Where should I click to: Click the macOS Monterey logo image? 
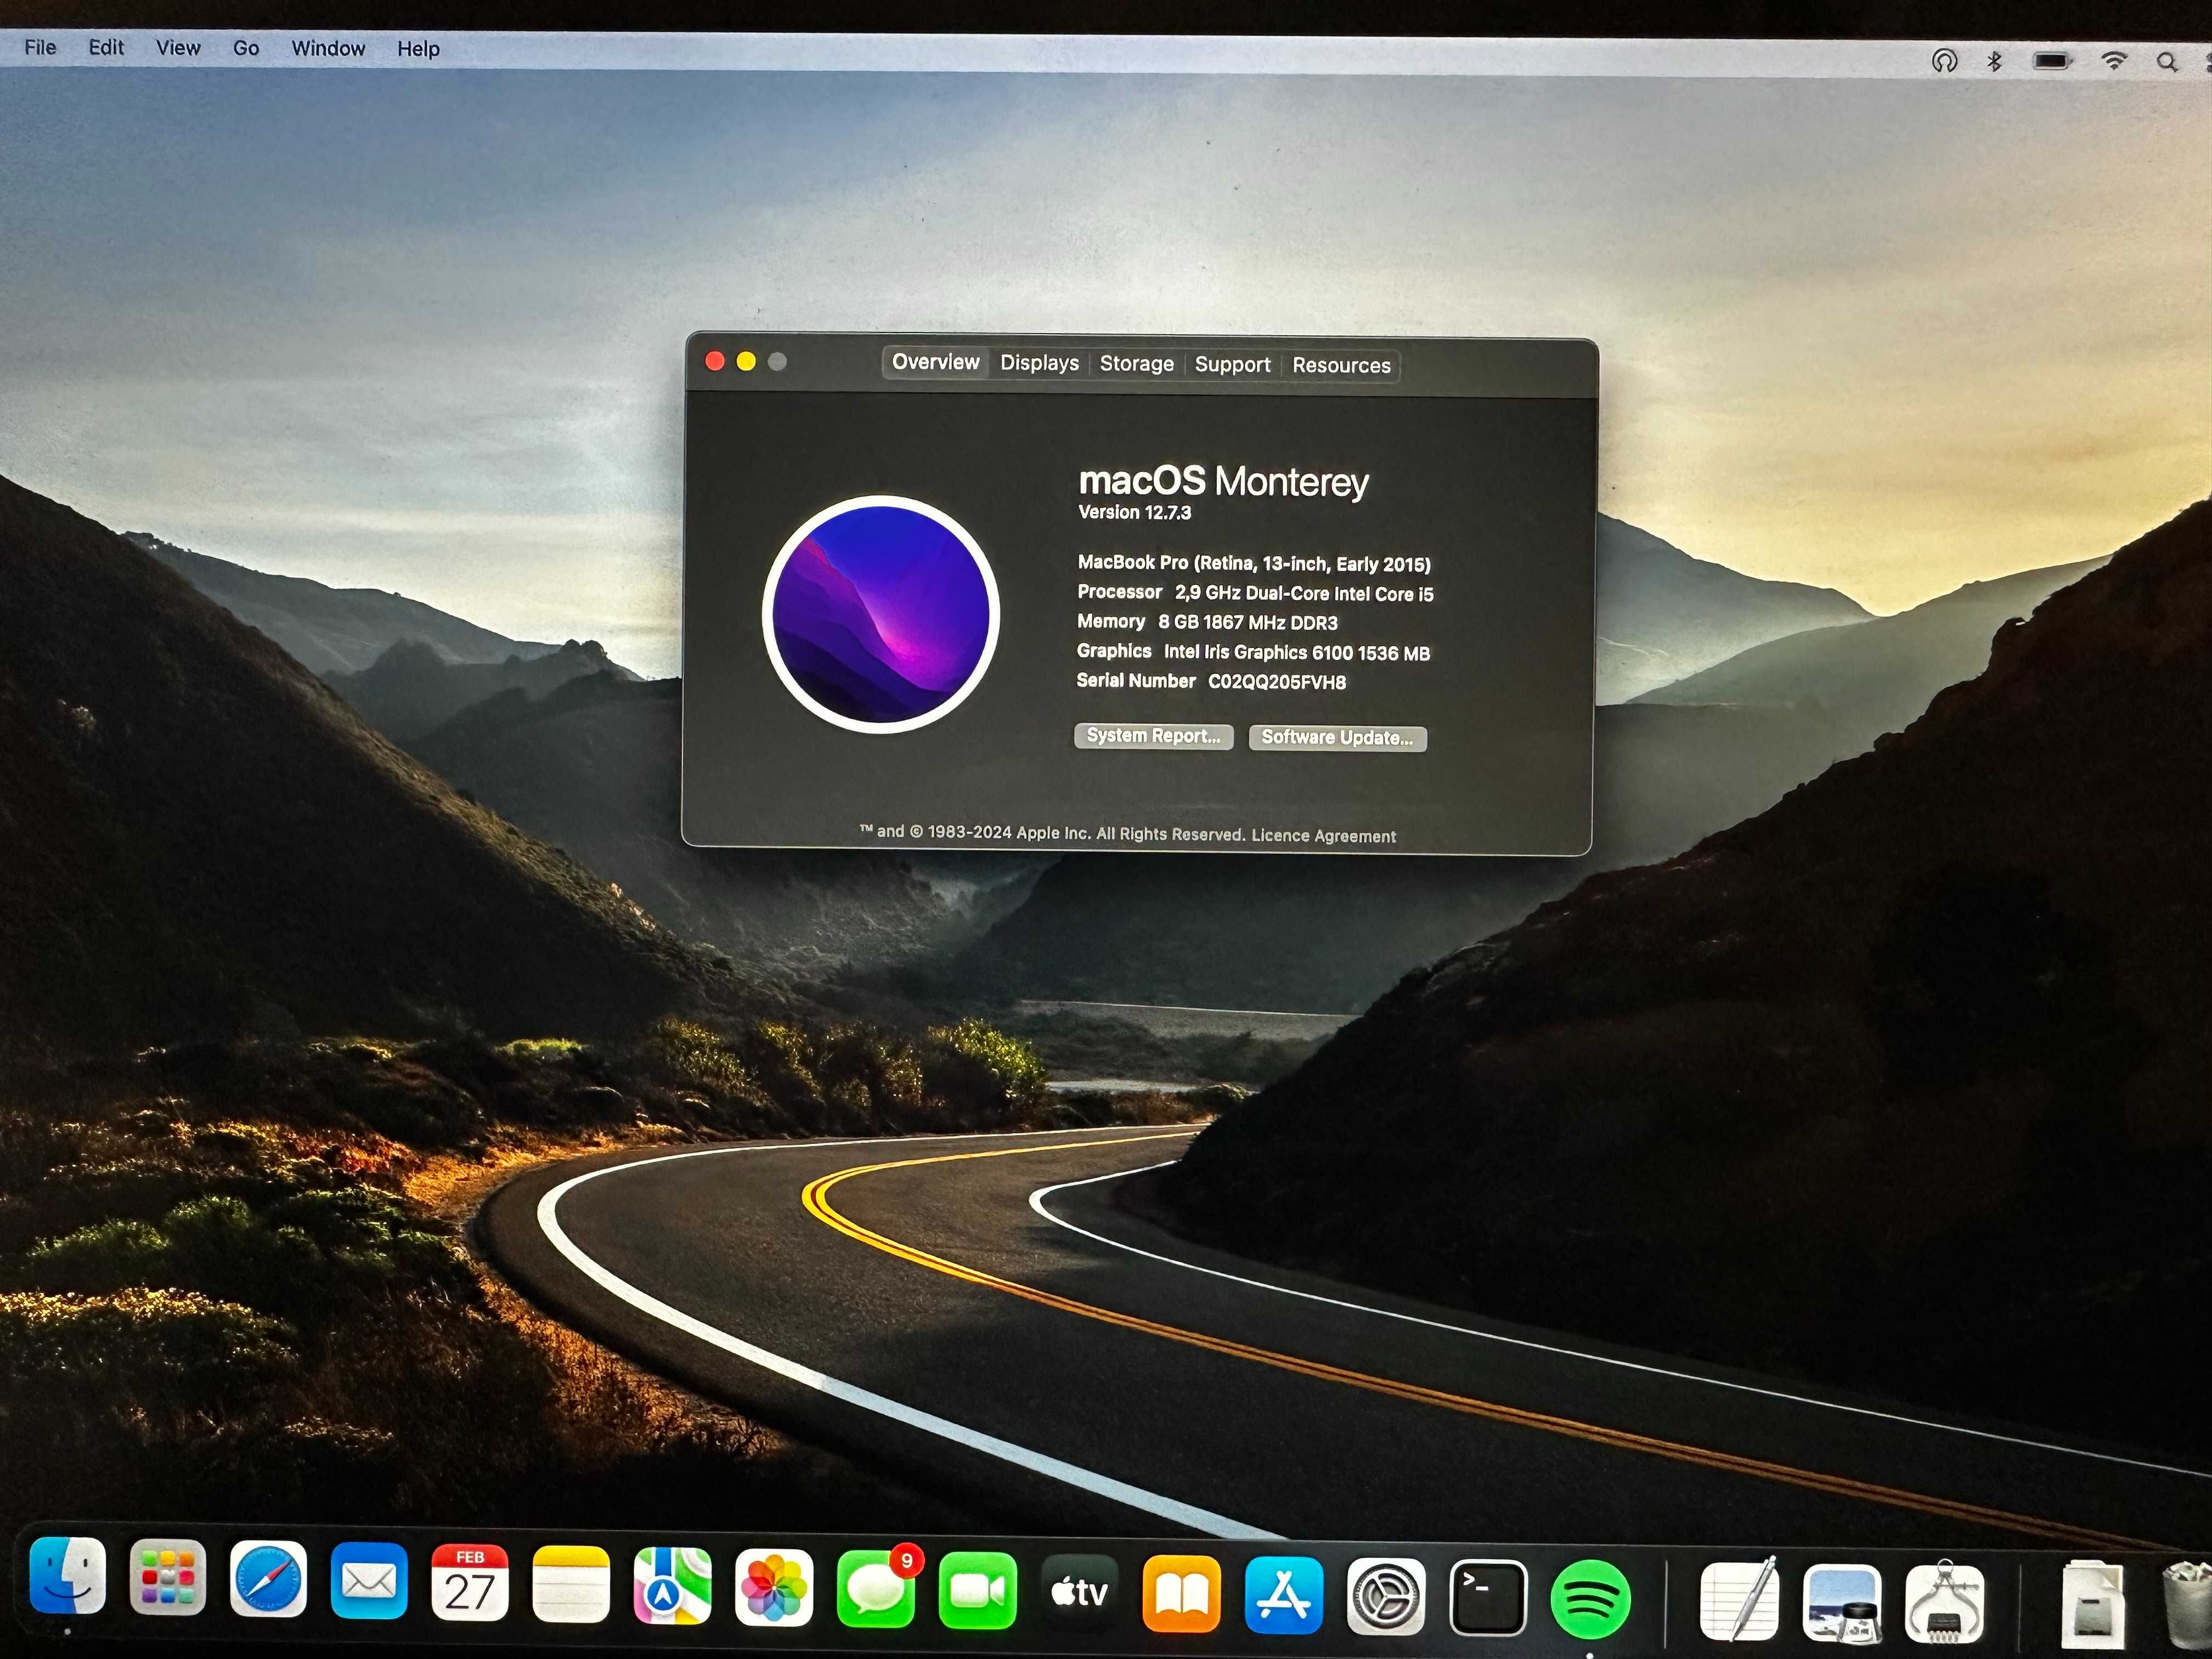[x=881, y=614]
